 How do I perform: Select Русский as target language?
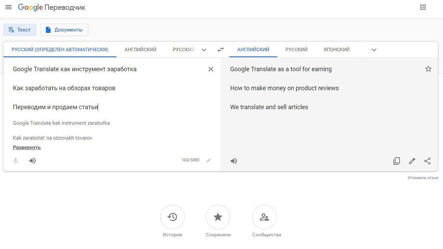click(x=296, y=49)
